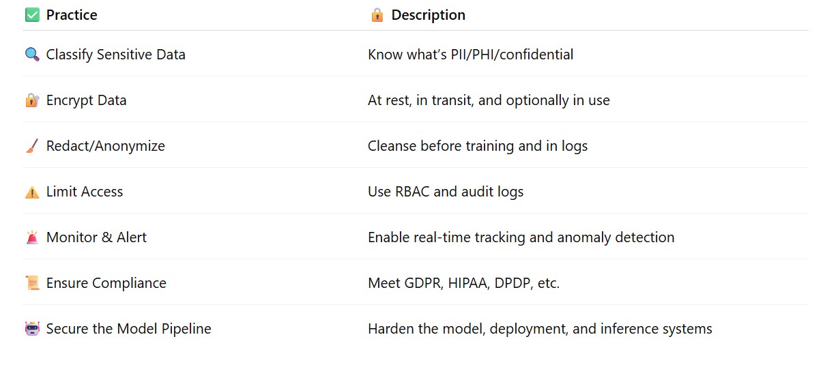Click the green checkmark icon beside Practice
This screenshot has width=823, height=380.
[x=32, y=15]
